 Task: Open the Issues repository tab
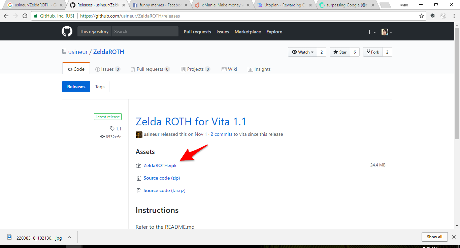click(x=108, y=69)
